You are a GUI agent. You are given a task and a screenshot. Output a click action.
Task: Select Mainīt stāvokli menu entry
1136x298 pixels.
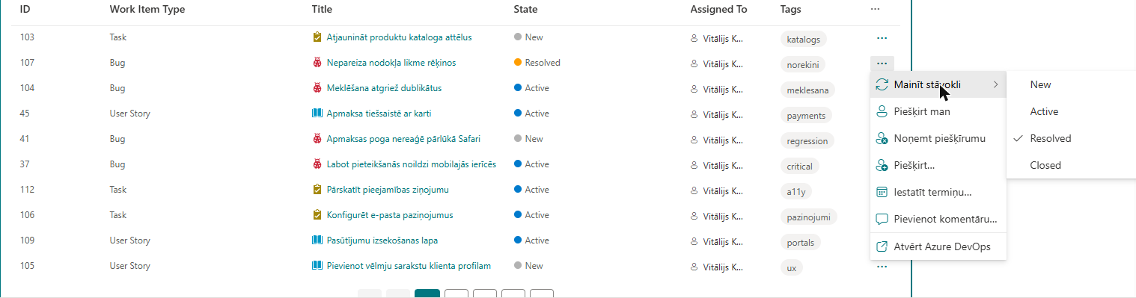click(x=938, y=84)
